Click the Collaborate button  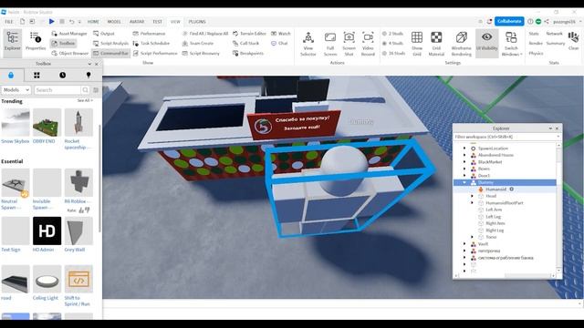[509, 21]
